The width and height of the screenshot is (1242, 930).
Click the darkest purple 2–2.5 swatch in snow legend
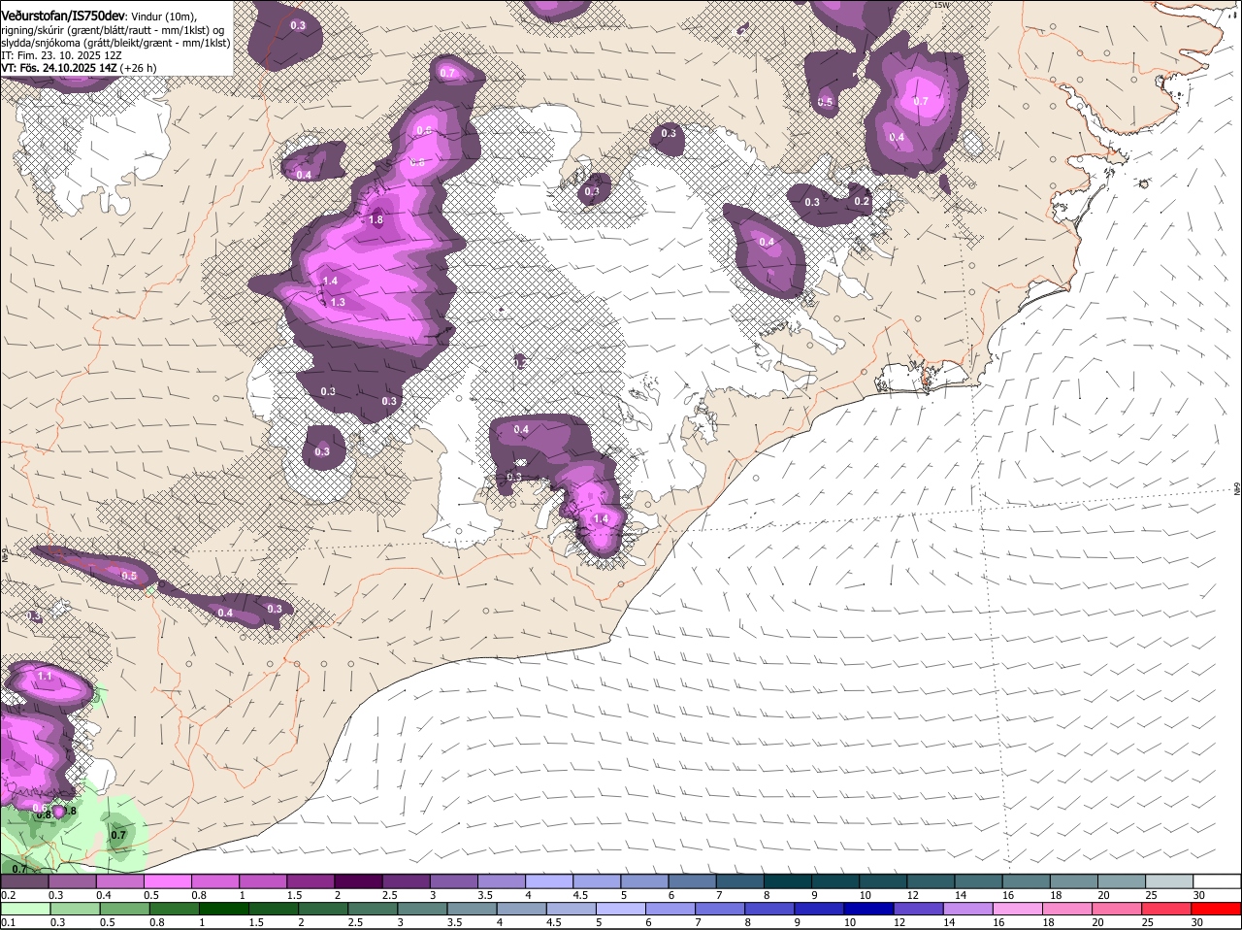360,881
